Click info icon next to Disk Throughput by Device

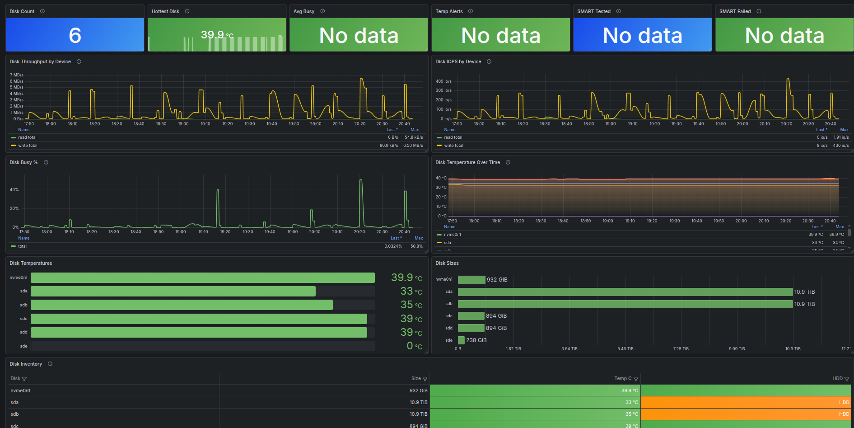click(79, 61)
